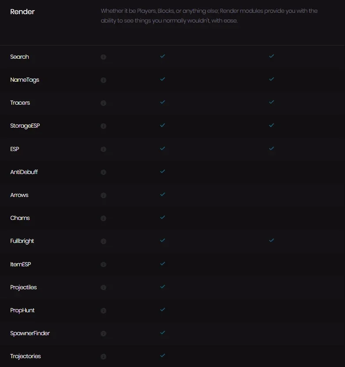Image resolution: width=345 pixels, height=367 pixels.
Task: Click the first-column checkmark for Search
Action: pyautogui.click(x=162, y=56)
